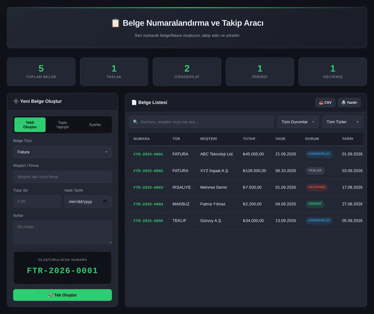This screenshot has height=314, width=374.
Task: Click the Tek Oluştur button
Action: 62,295
